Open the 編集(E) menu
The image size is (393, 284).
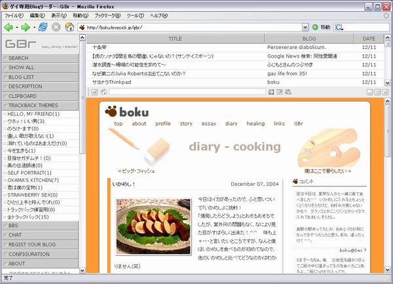click(x=37, y=16)
